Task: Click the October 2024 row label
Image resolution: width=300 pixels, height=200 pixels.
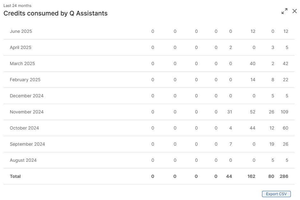Action: [24, 128]
